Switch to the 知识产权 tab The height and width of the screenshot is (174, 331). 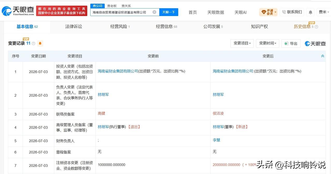tap(259, 27)
